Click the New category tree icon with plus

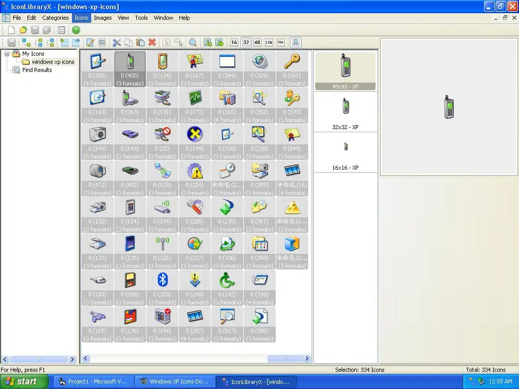[26, 43]
